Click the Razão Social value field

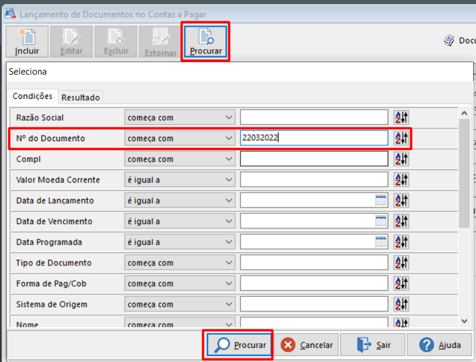point(314,117)
